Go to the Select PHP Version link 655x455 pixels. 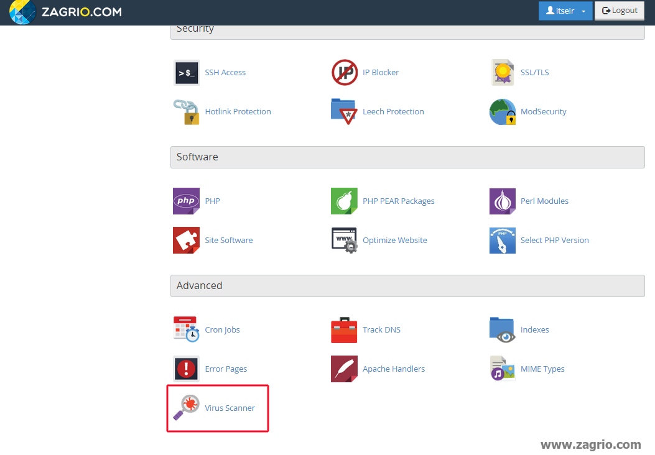(554, 241)
